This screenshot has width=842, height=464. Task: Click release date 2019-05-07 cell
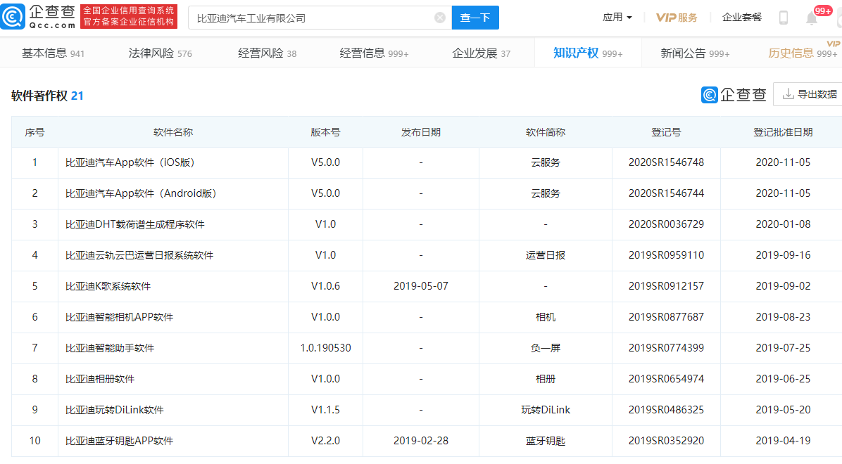click(421, 286)
